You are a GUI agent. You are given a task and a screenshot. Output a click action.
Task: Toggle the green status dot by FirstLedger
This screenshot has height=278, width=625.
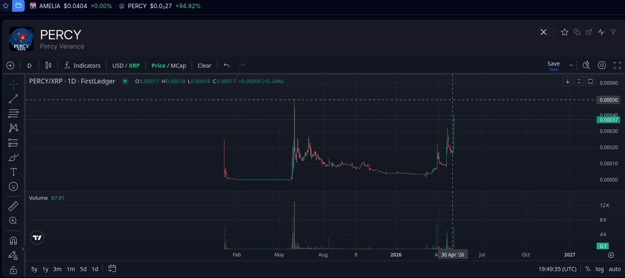[125, 81]
